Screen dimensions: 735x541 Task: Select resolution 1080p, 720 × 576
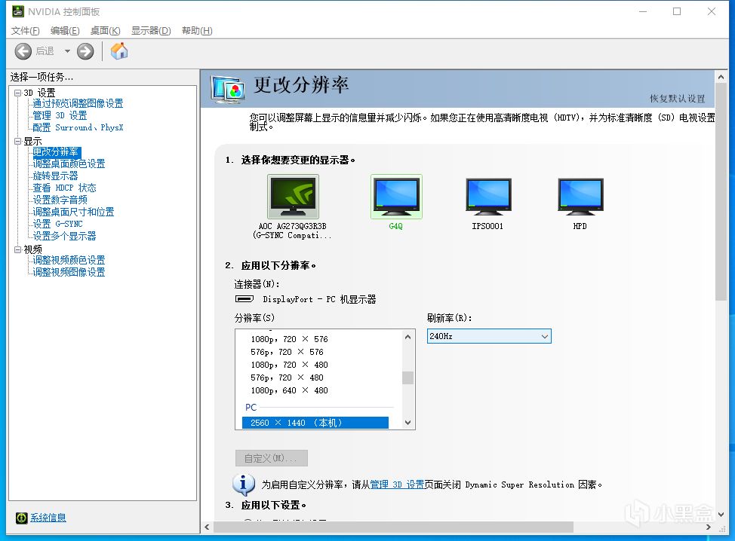click(289, 339)
